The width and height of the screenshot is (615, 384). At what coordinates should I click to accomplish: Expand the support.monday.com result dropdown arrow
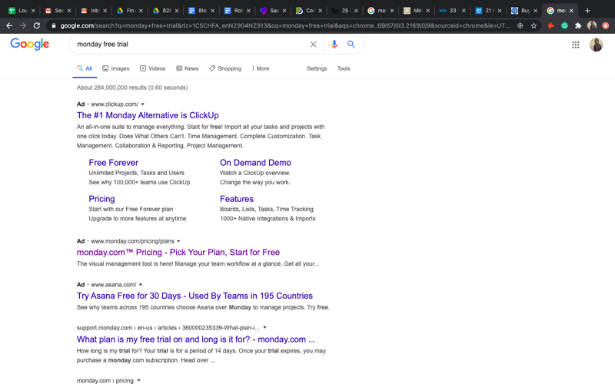pos(264,328)
